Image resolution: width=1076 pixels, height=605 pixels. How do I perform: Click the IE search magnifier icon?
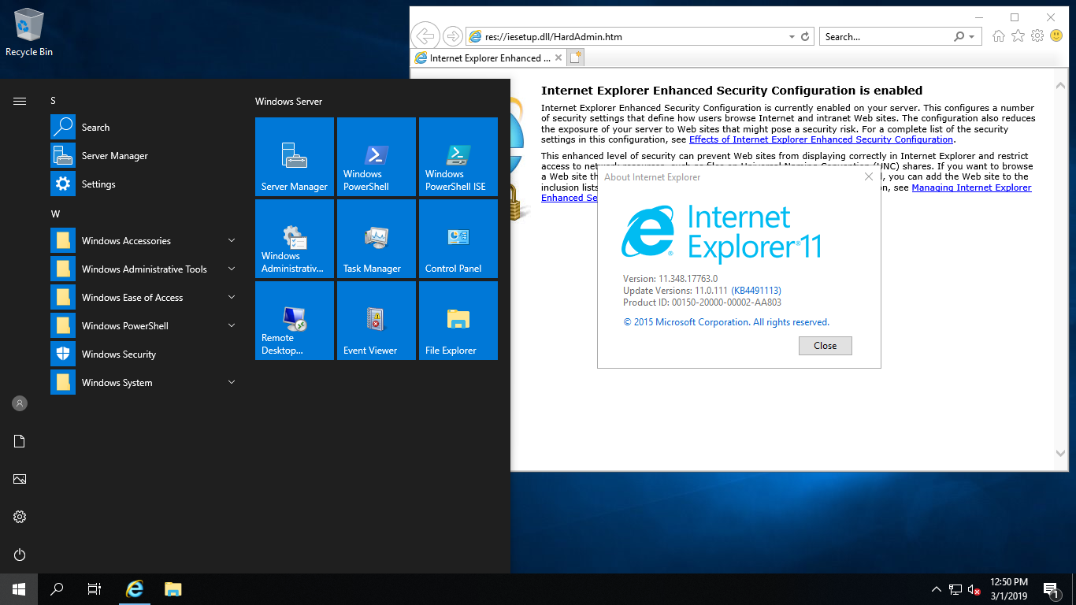point(959,37)
